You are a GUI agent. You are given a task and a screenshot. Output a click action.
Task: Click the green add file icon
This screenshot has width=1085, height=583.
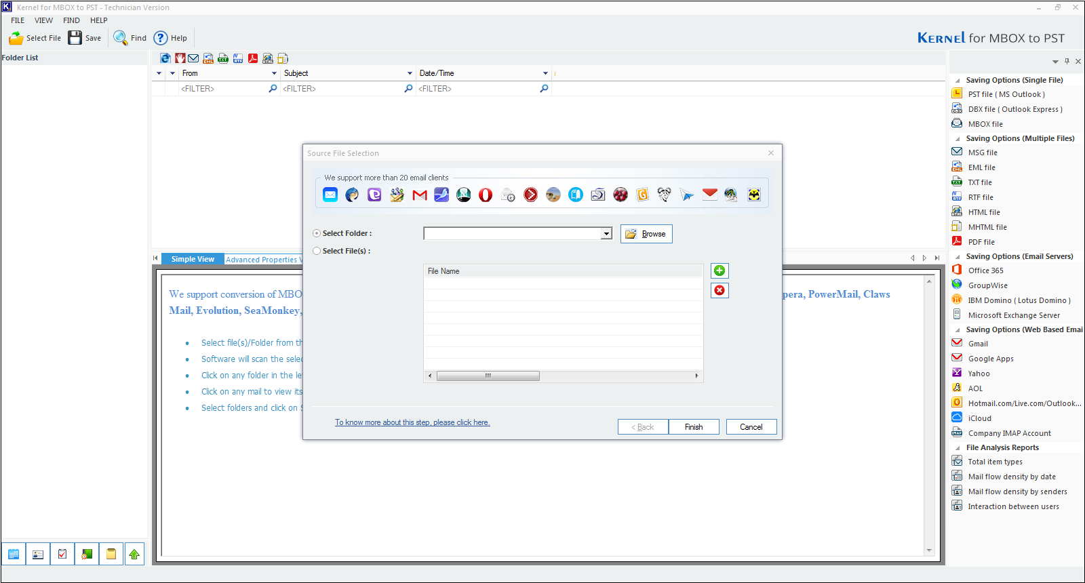(719, 271)
